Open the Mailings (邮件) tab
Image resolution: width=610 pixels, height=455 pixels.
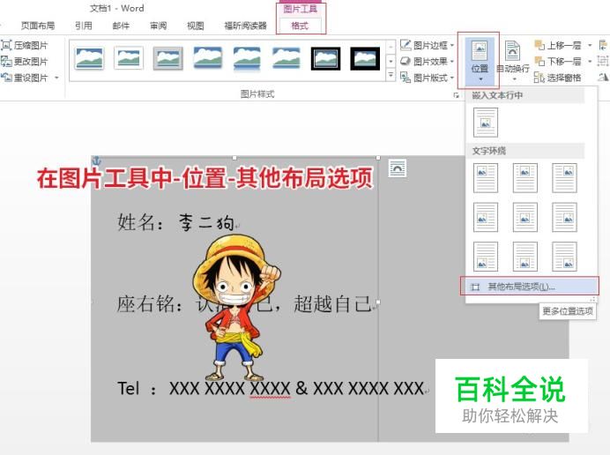(x=121, y=26)
